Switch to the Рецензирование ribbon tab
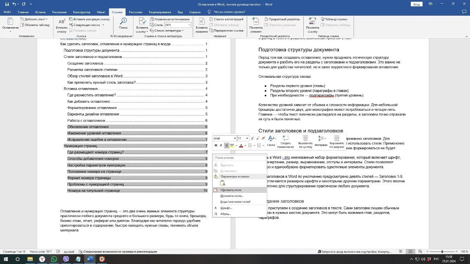470x264 pixels. (160, 12)
